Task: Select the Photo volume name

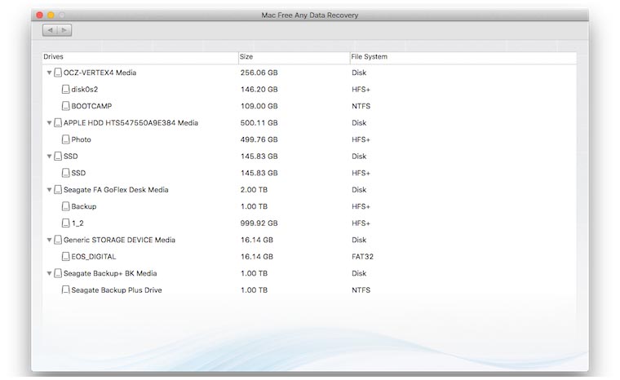Action: tap(81, 139)
